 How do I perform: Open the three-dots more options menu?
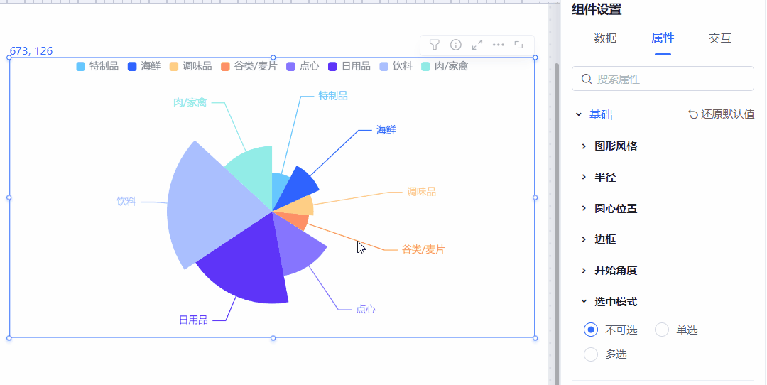498,45
